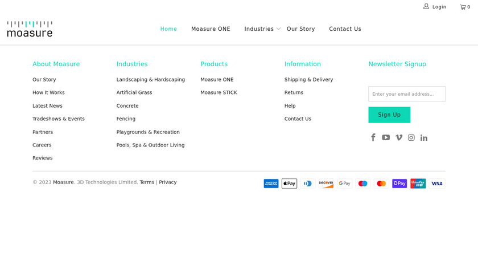
Task: Click the Information footer heading
Action: (x=302, y=64)
